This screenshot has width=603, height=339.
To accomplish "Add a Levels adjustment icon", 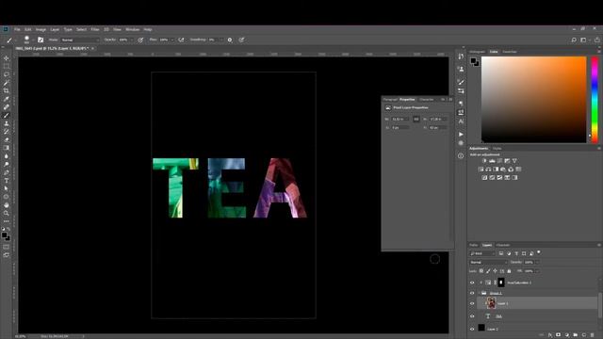I will [x=492, y=161].
